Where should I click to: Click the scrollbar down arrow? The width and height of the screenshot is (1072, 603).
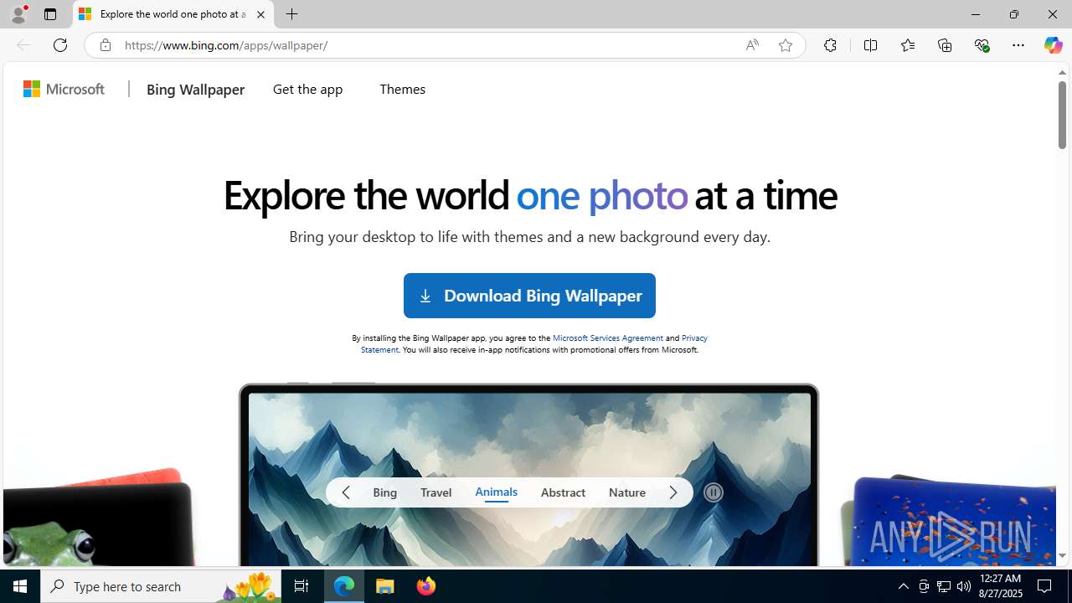pos(1062,556)
